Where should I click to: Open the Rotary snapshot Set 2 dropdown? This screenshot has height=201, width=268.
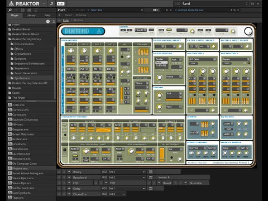click(123, 172)
